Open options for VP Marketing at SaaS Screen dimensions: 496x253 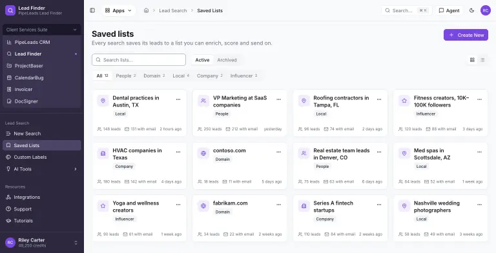point(279,99)
